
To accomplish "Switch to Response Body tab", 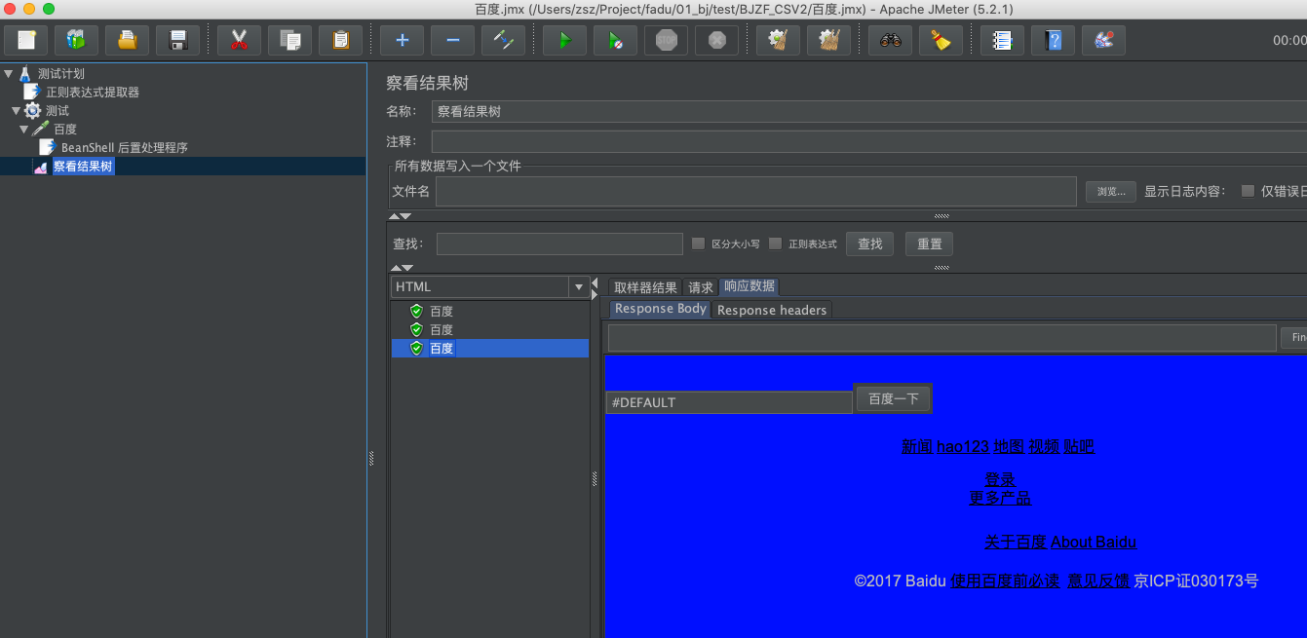I will pyautogui.click(x=661, y=309).
